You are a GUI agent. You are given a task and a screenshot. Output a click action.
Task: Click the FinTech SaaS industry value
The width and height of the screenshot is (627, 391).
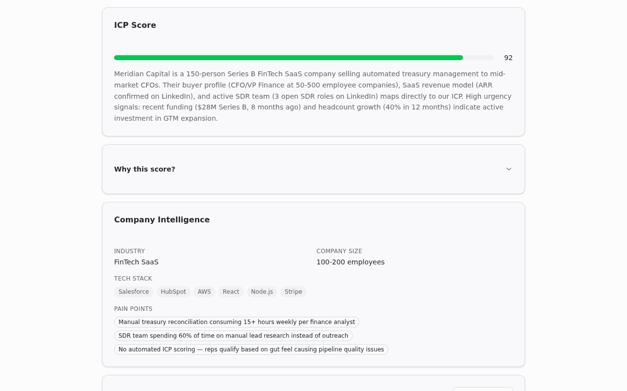pos(136,262)
